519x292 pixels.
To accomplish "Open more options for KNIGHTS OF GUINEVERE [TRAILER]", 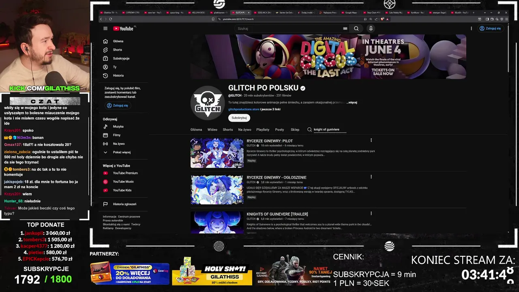I will pyautogui.click(x=371, y=213).
